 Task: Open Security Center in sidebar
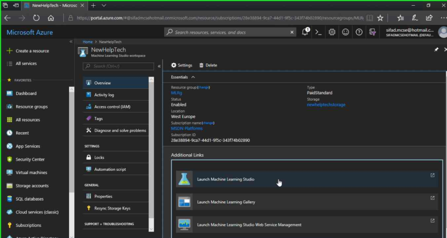pos(26,160)
